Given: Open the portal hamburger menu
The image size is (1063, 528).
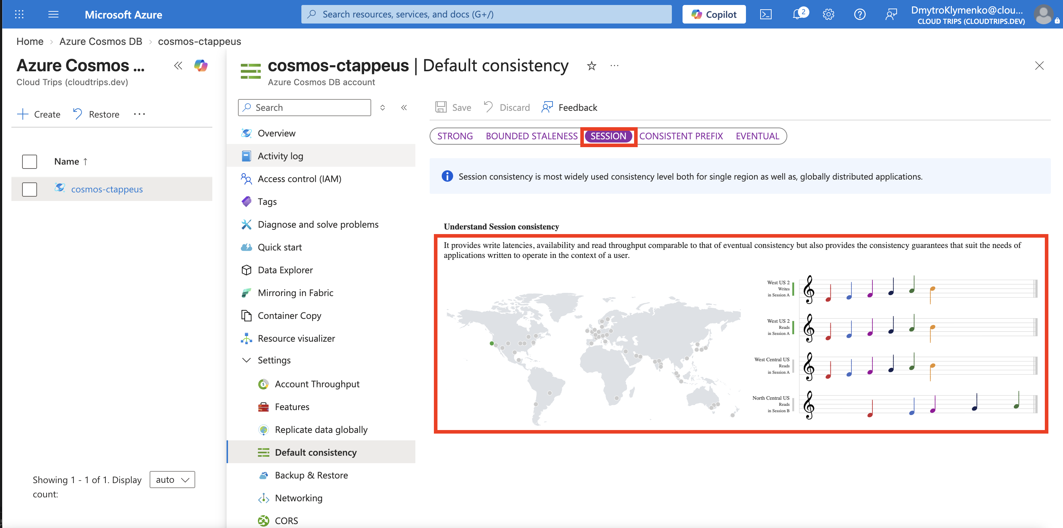Looking at the screenshot, I should point(53,15).
